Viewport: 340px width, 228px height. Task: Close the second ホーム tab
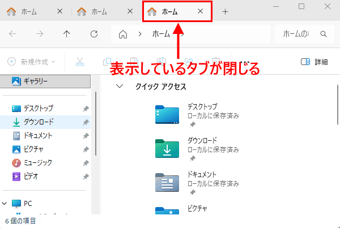click(x=130, y=11)
